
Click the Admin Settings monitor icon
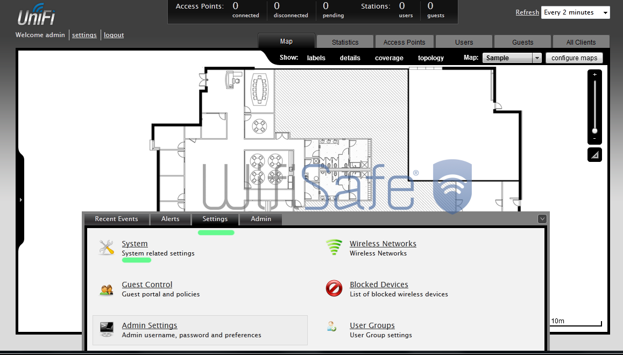(107, 329)
